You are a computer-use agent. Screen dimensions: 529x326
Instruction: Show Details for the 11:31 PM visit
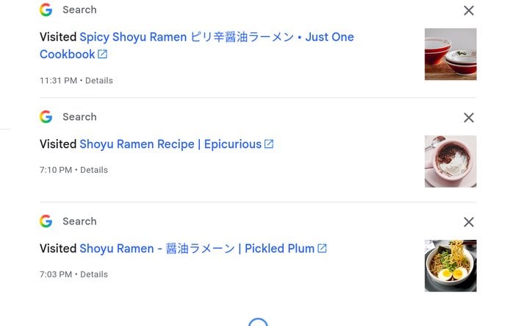(99, 81)
